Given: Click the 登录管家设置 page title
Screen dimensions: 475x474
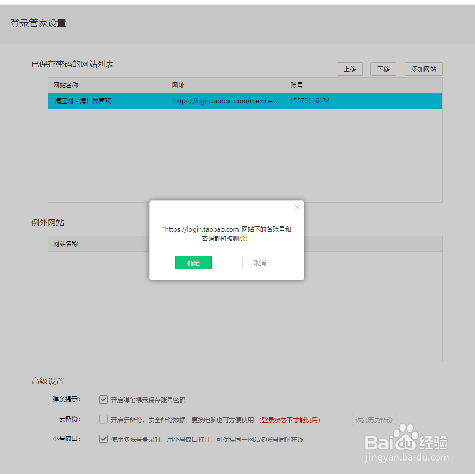Looking at the screenshot, I should [x=38, y=23].
